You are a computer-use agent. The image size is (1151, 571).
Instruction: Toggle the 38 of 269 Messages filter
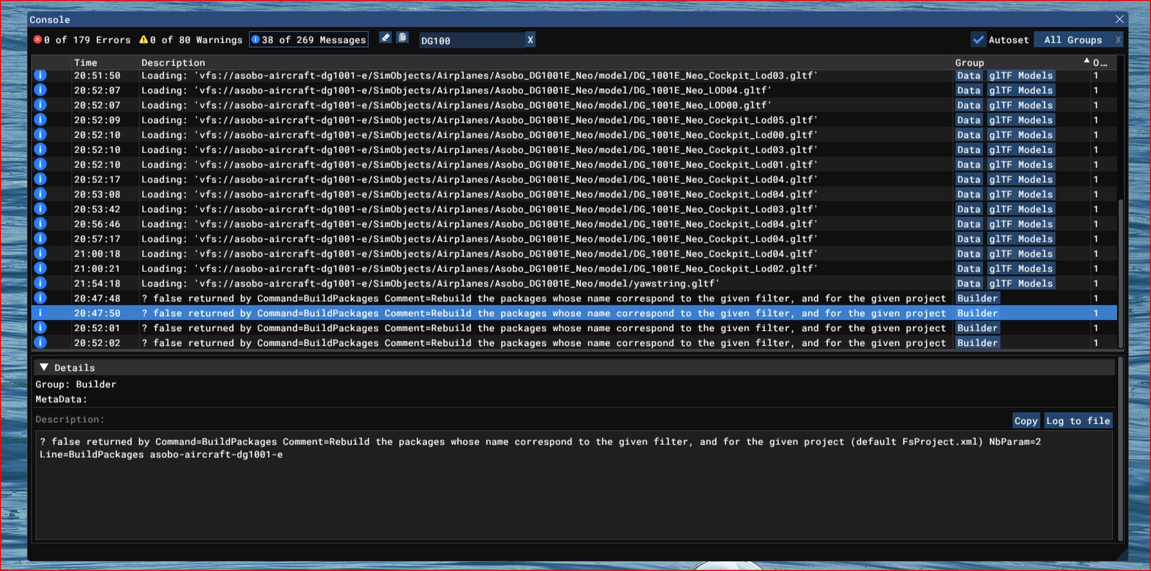tap(309, 40)
